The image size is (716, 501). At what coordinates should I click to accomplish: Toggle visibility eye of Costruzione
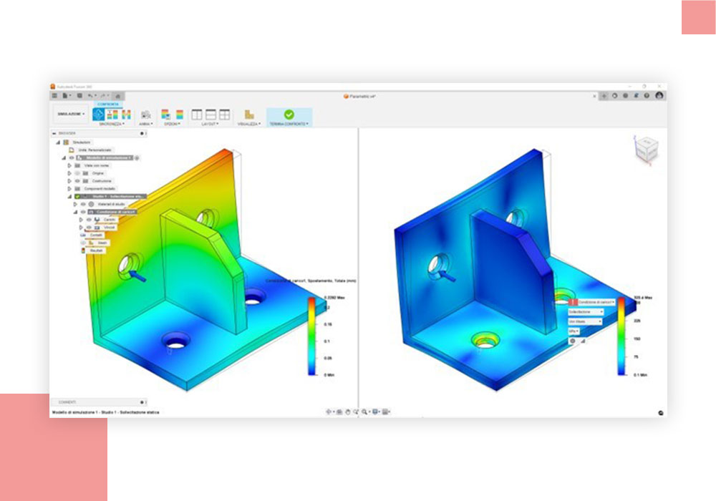(77, 181)
